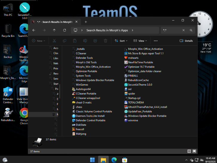217x163 pixels.
Task: Select Optimizer Portable folder
Action: (85, 71)
